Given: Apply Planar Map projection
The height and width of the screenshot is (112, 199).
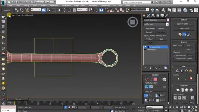Looking at the screenshot, I should pos(178,90).
